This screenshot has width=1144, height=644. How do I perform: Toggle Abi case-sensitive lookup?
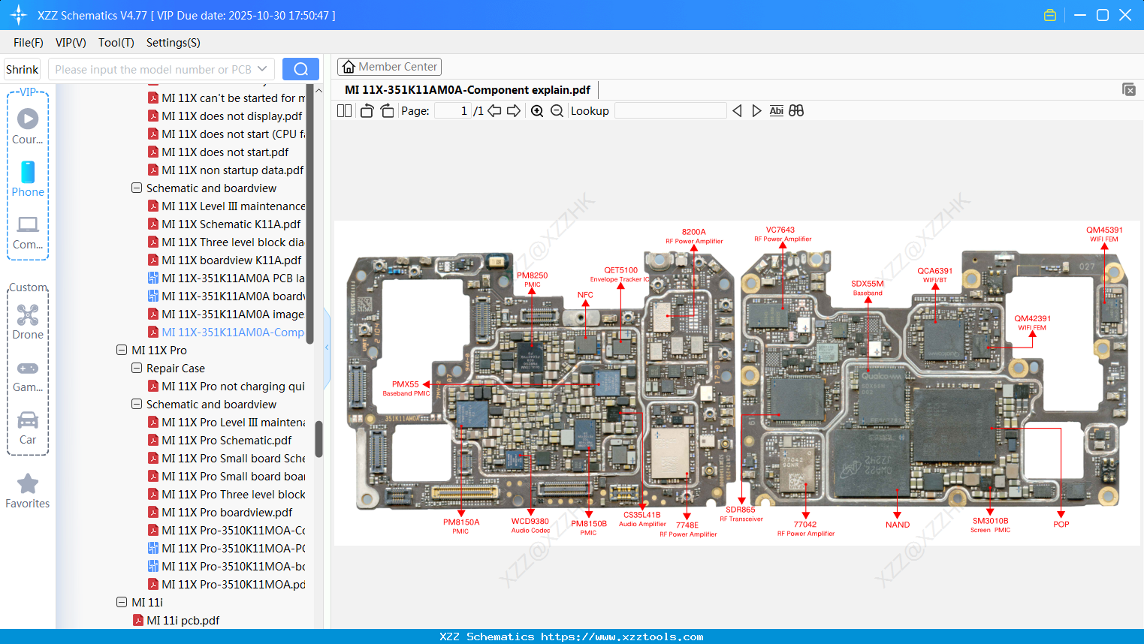(776, 110)
